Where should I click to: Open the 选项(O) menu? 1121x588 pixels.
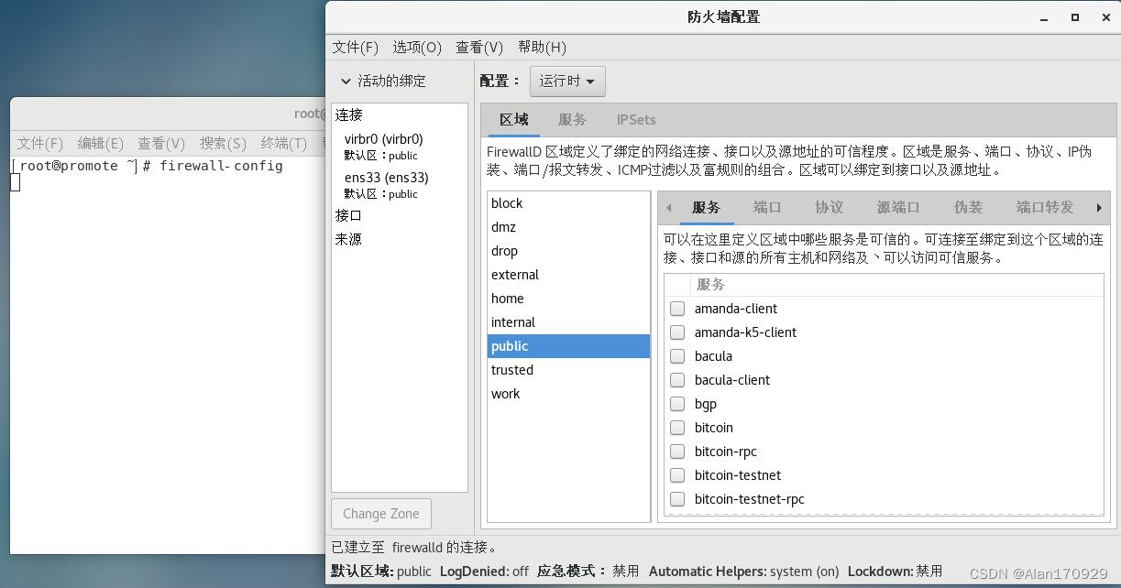417,47
